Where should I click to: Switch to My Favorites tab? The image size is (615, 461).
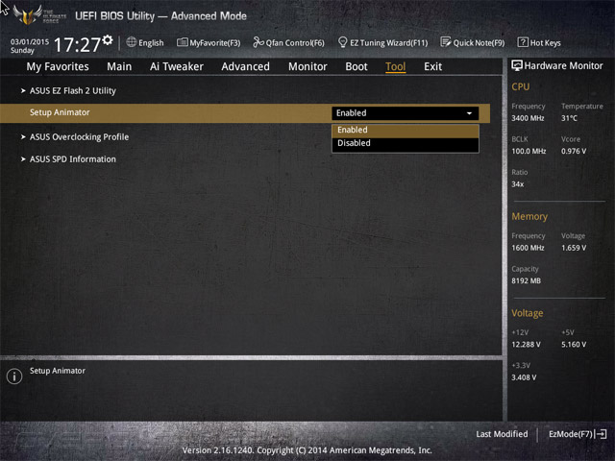(x=58, y=66)
